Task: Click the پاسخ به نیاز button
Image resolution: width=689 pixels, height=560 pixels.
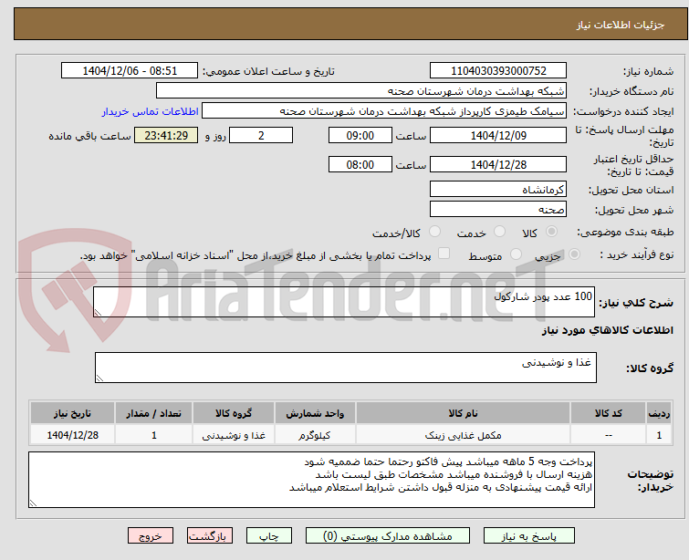Action: pos(529,536)
